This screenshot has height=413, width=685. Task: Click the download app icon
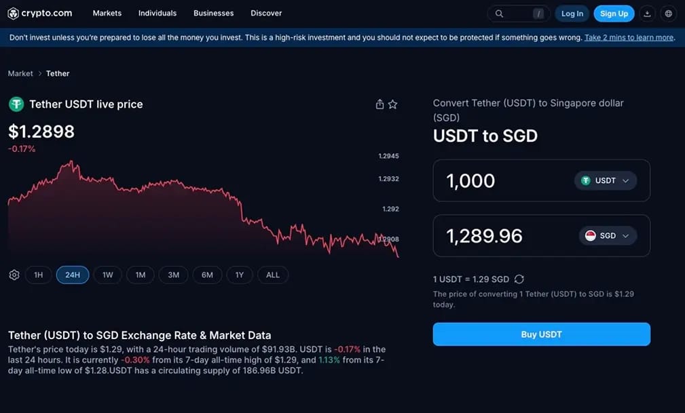pos(648,14)
